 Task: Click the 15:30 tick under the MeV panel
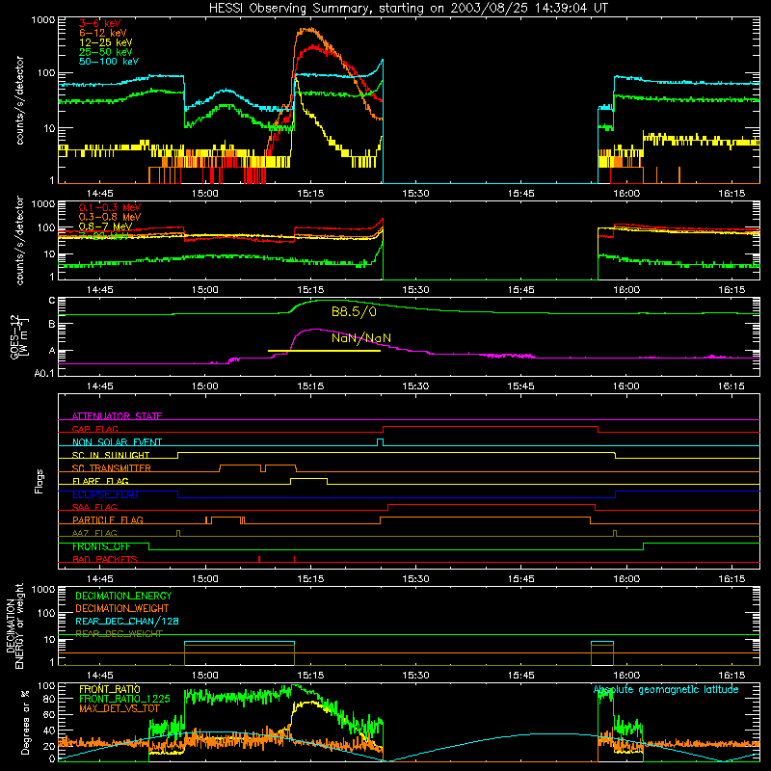coord(415,290)
